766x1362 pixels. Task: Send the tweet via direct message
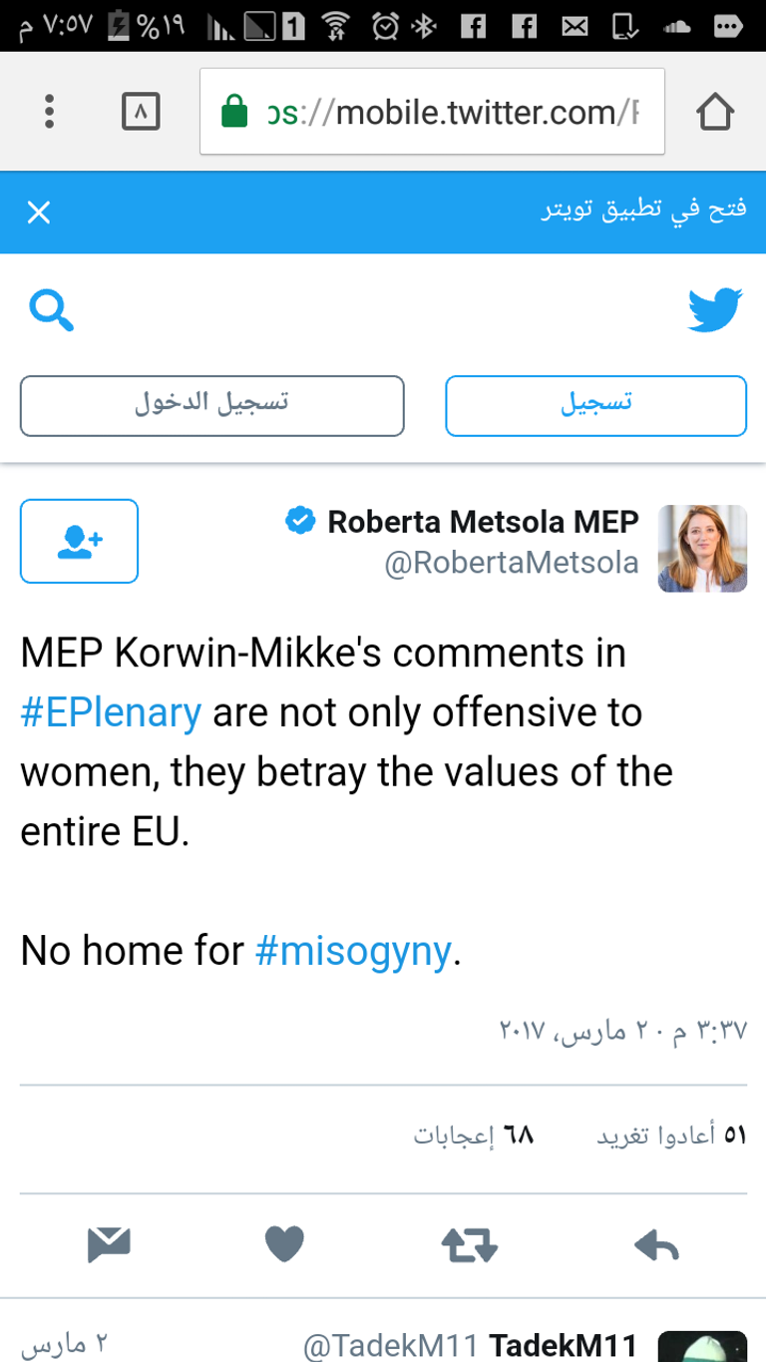(x=109, y=1244)
